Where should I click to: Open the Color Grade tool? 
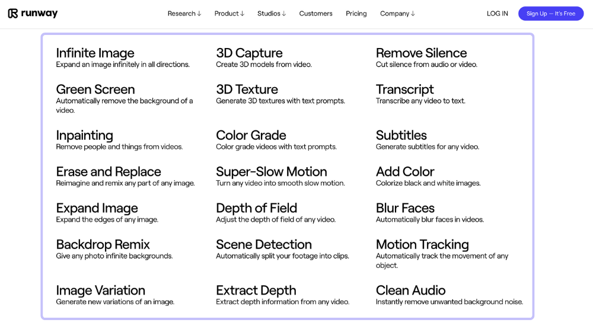[x=251, y=135]
